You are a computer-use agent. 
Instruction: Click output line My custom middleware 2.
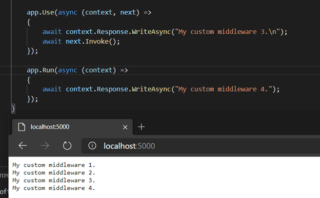click(x=54, y=172)
